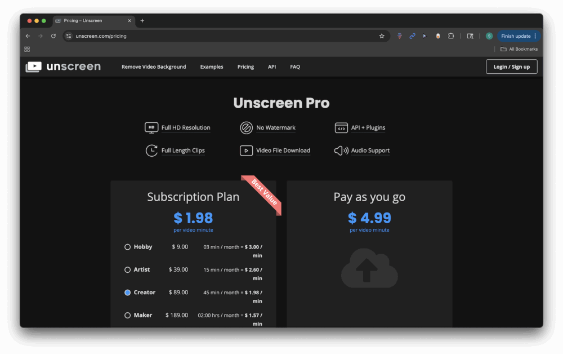Click the Login / Sign up button

(511, 67)
